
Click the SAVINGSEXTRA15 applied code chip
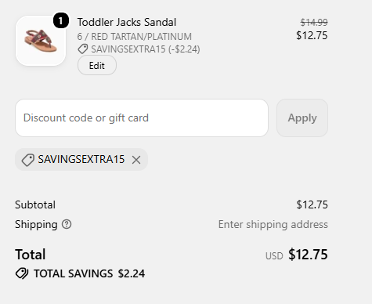pos(81,160)
